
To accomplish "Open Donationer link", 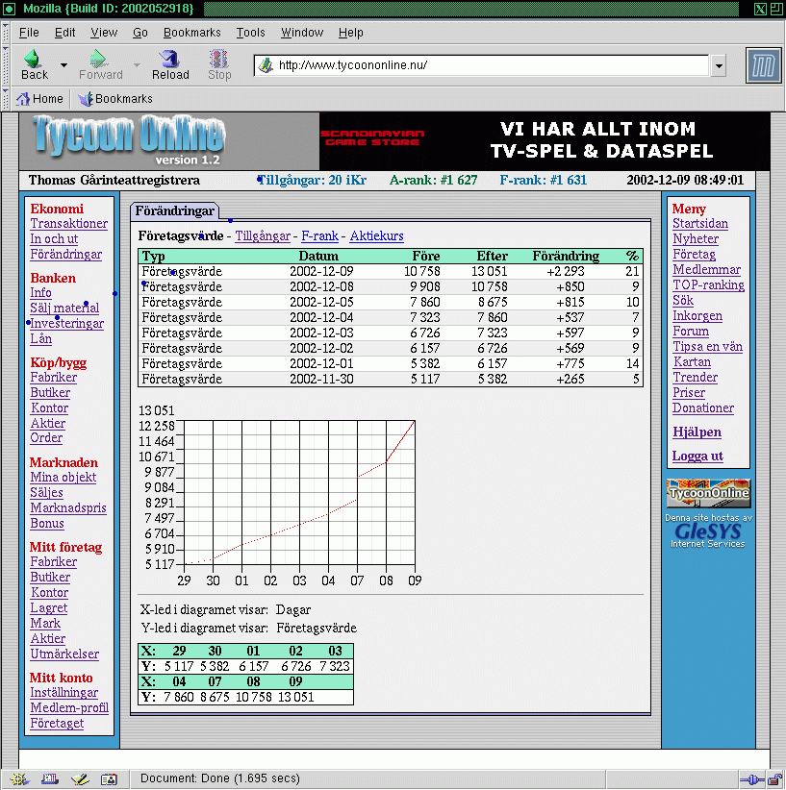I will [703, 408].
